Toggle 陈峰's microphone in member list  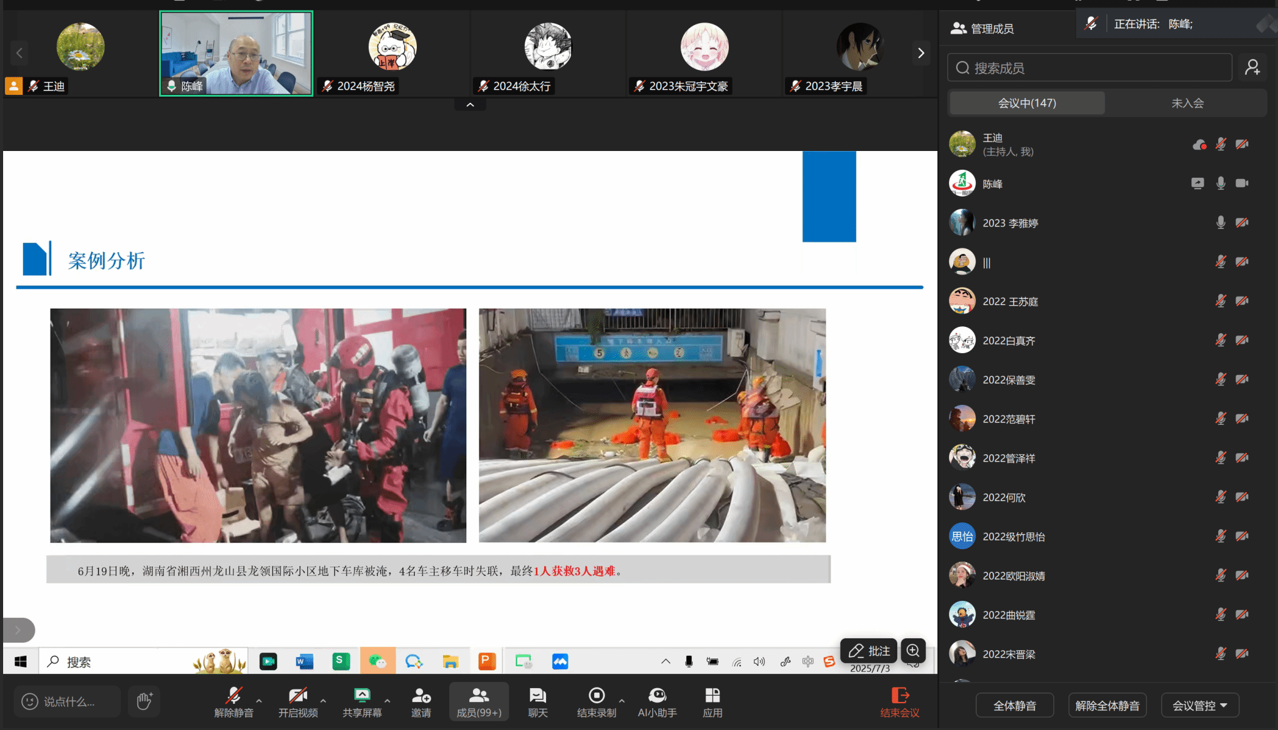point(1221,183)
